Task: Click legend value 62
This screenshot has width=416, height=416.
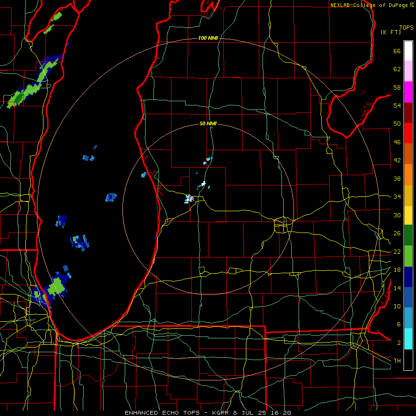Action: [397, 69]
